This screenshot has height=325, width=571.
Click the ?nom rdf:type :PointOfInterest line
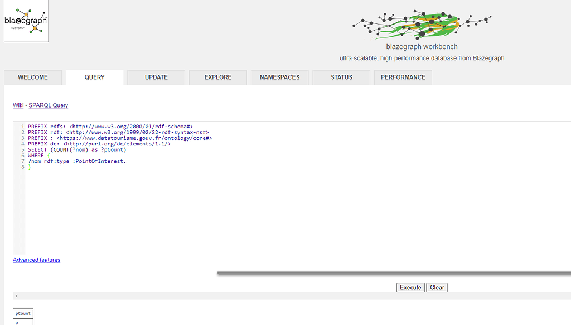pos(77,161)
